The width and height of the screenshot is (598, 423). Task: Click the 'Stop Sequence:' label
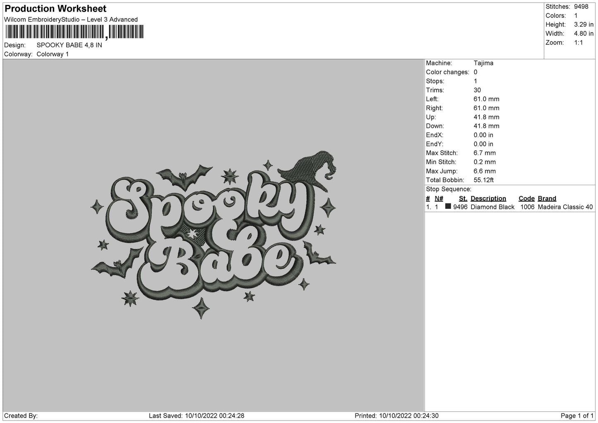click(x=449, y=189)
